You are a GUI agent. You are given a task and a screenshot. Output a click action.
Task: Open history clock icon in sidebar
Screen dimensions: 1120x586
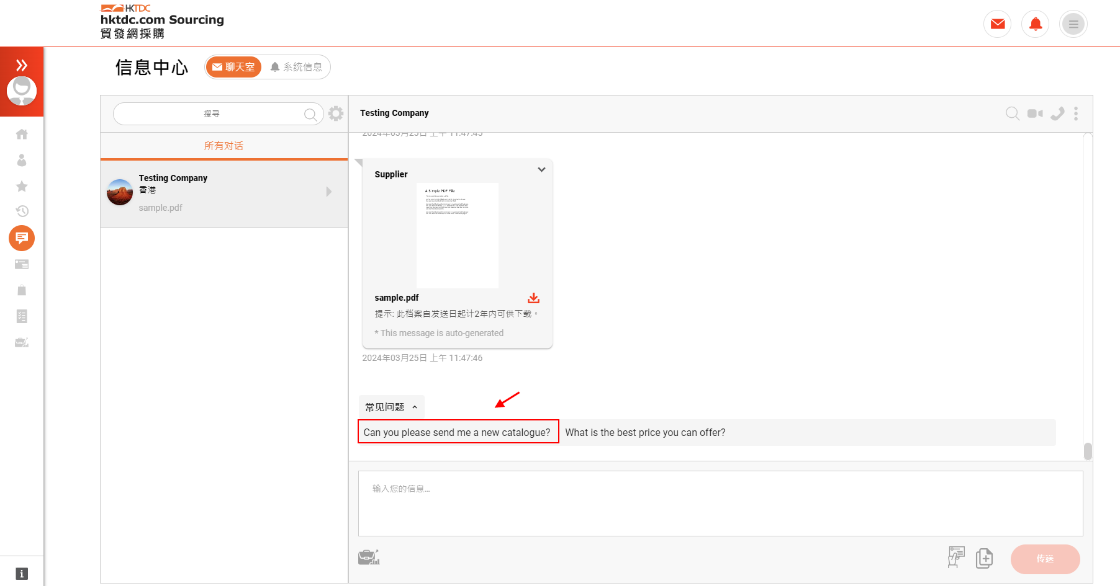coord(22,211)
